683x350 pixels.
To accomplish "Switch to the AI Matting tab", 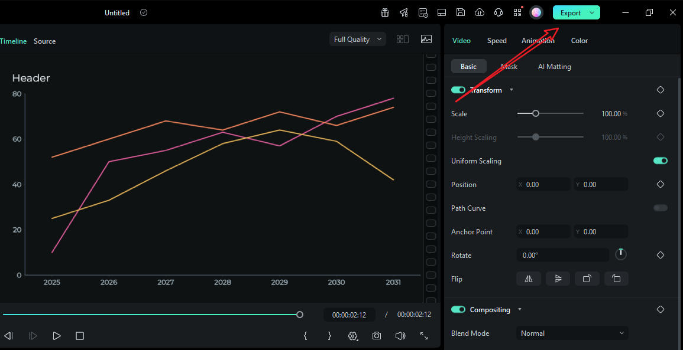I will (554, 66).
